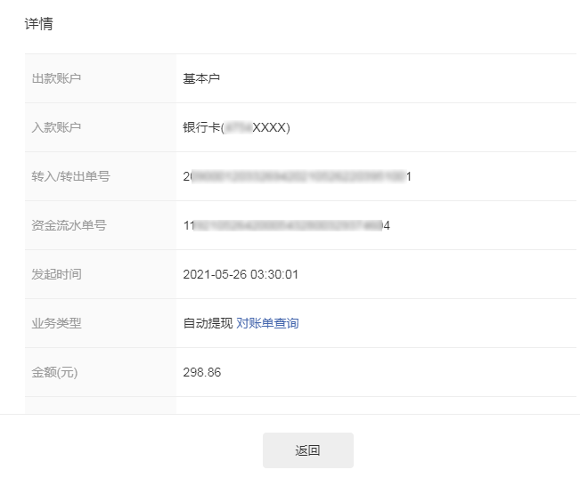Select the 入款账户 row label
The image size is (580, 486).
tap(56, 127)
